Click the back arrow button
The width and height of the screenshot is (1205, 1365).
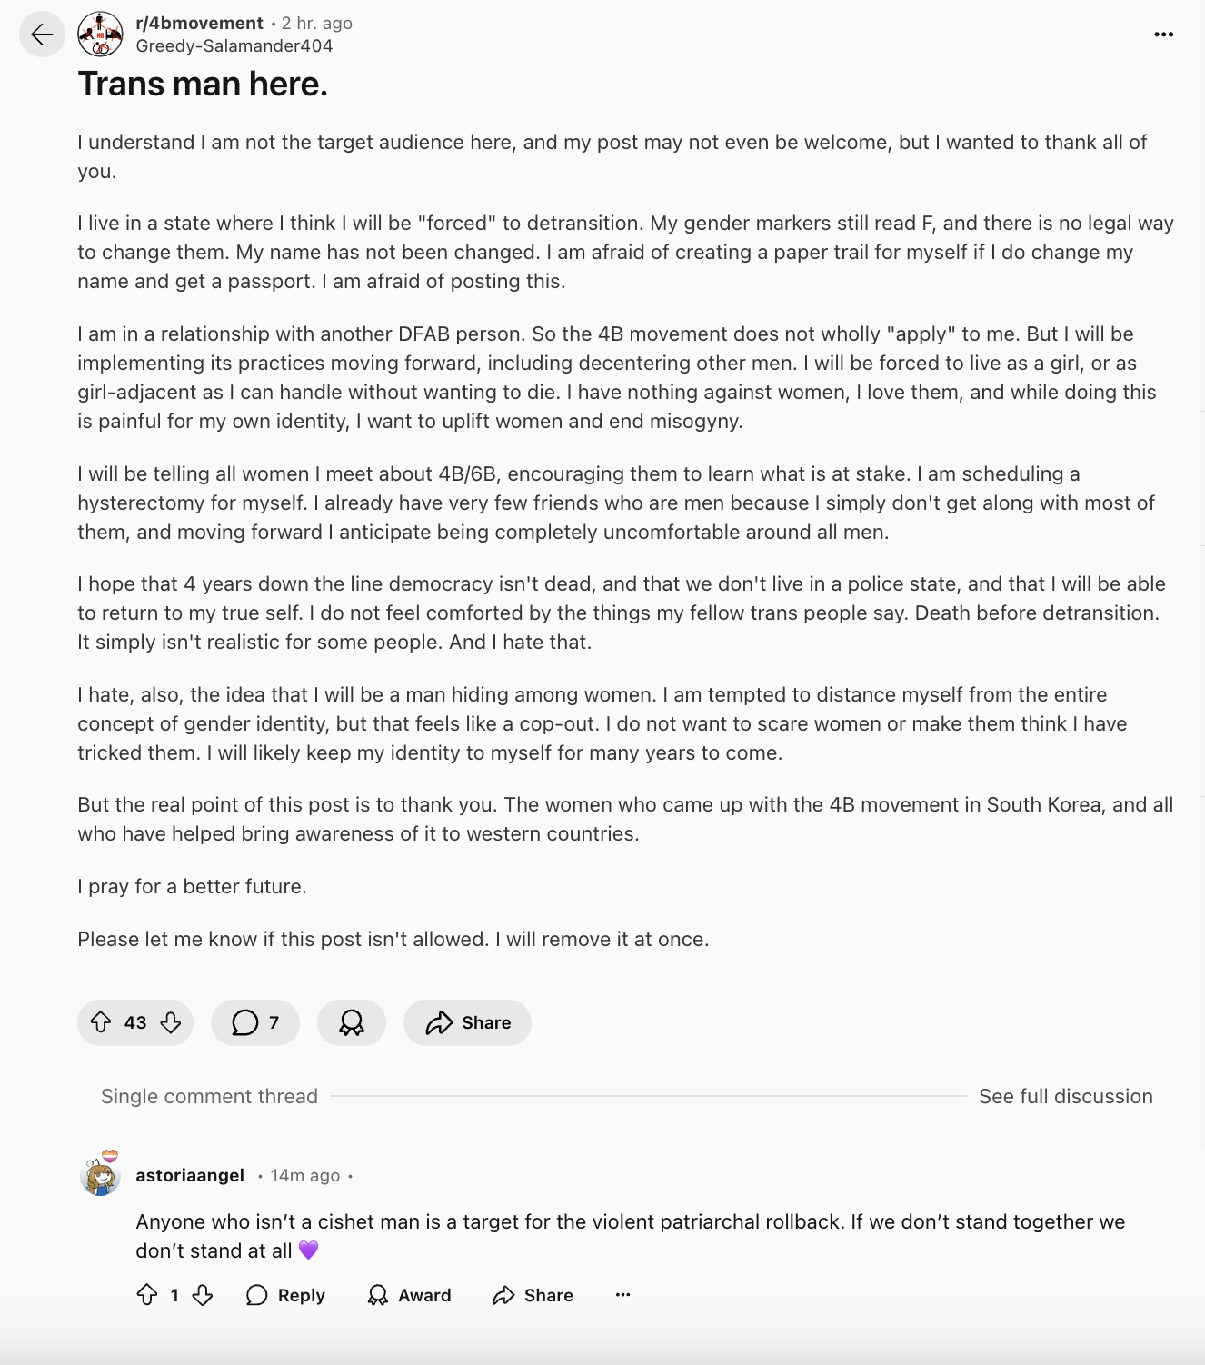[x=42, y=35]
